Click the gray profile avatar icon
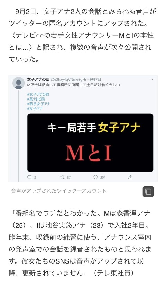The image size is (166, 285). pyautogui.click(x=18, y=83)
